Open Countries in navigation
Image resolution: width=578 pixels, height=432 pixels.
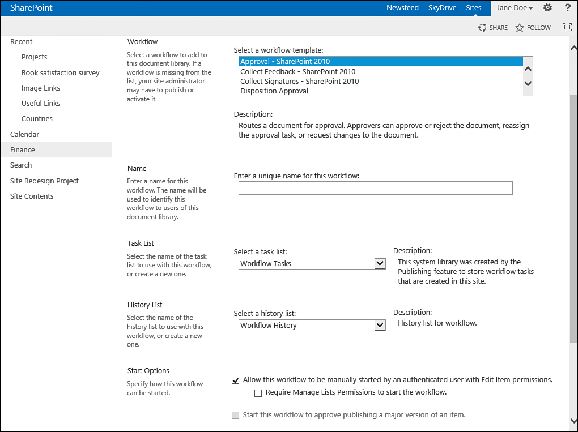click(37, 118)
